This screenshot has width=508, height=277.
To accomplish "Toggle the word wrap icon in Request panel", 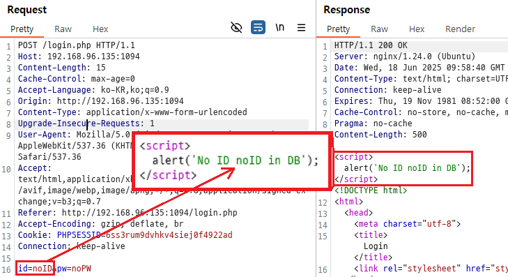I will pos(258,27).
